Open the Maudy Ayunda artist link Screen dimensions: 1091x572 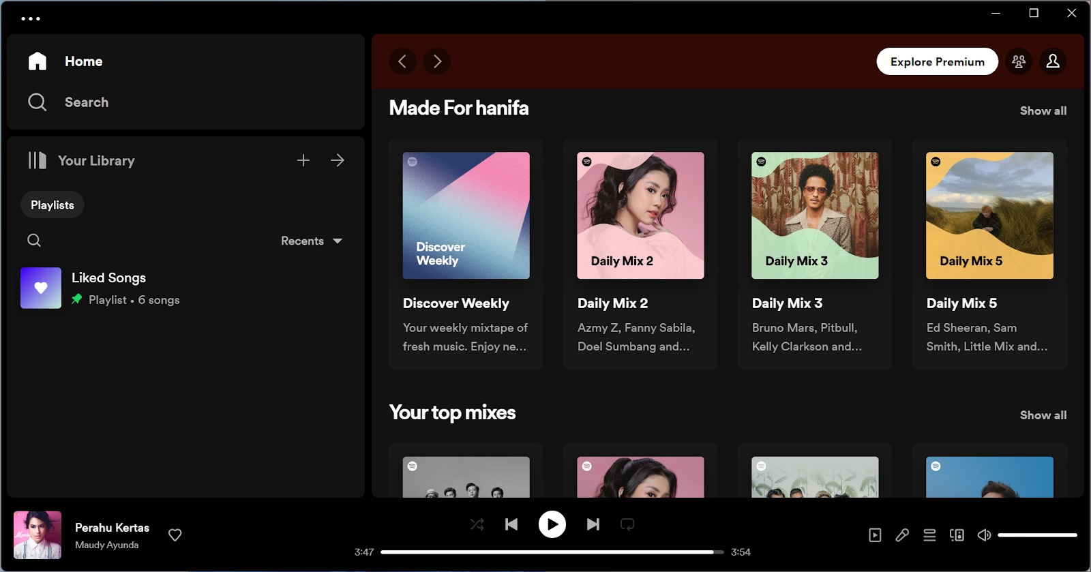click(x=107, y=545)
